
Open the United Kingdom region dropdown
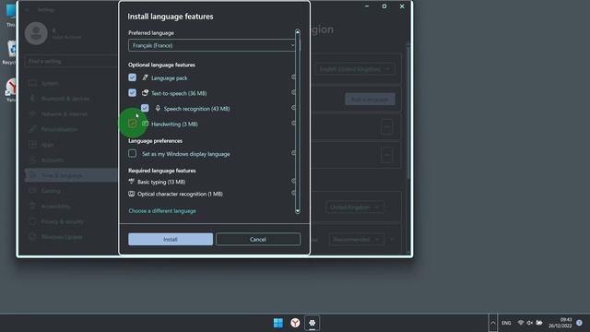[x=355, y=207]
